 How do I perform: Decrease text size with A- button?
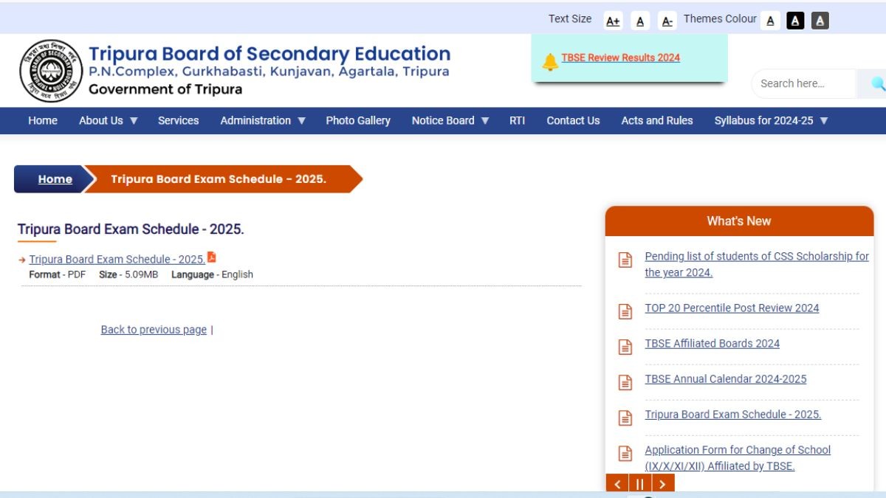(667, 21)
